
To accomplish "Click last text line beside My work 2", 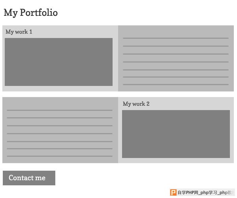I will 60,156.
